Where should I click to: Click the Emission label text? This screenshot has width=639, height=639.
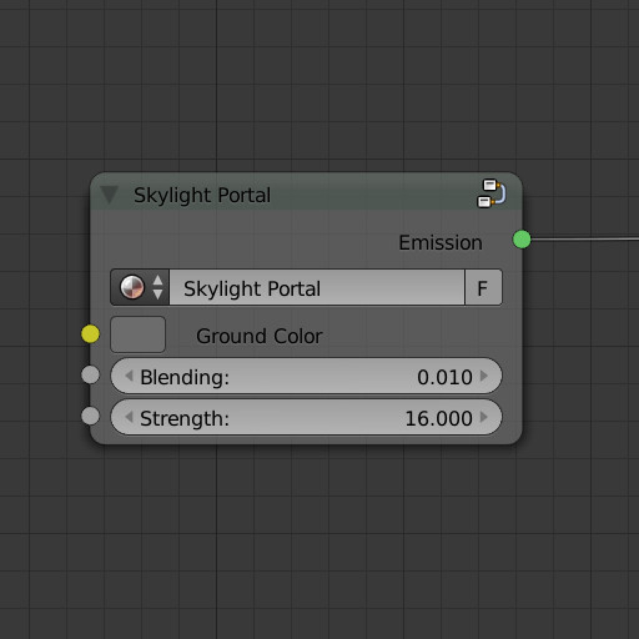point(440,242)
